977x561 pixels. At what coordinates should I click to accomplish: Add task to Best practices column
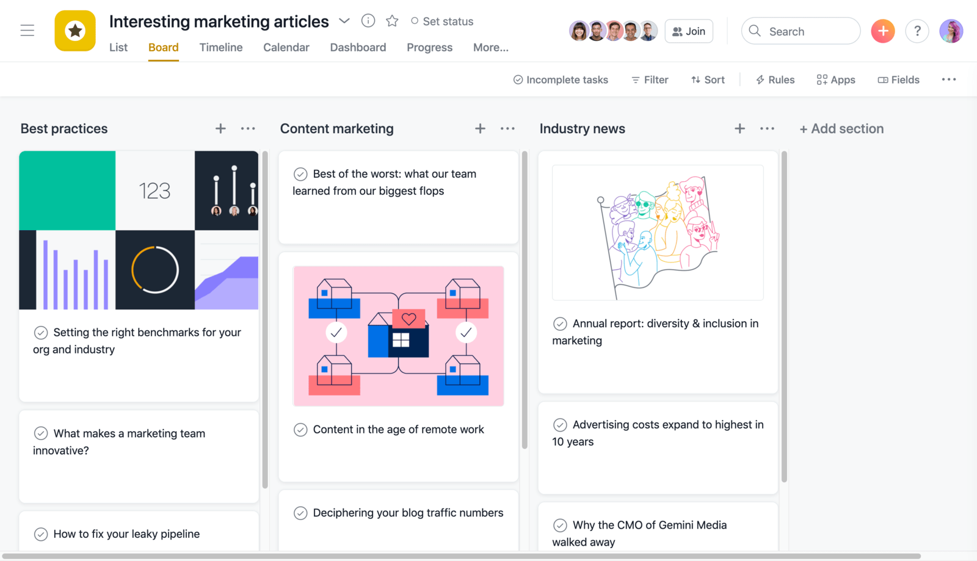pyautogui.click(x=220, y=129)
